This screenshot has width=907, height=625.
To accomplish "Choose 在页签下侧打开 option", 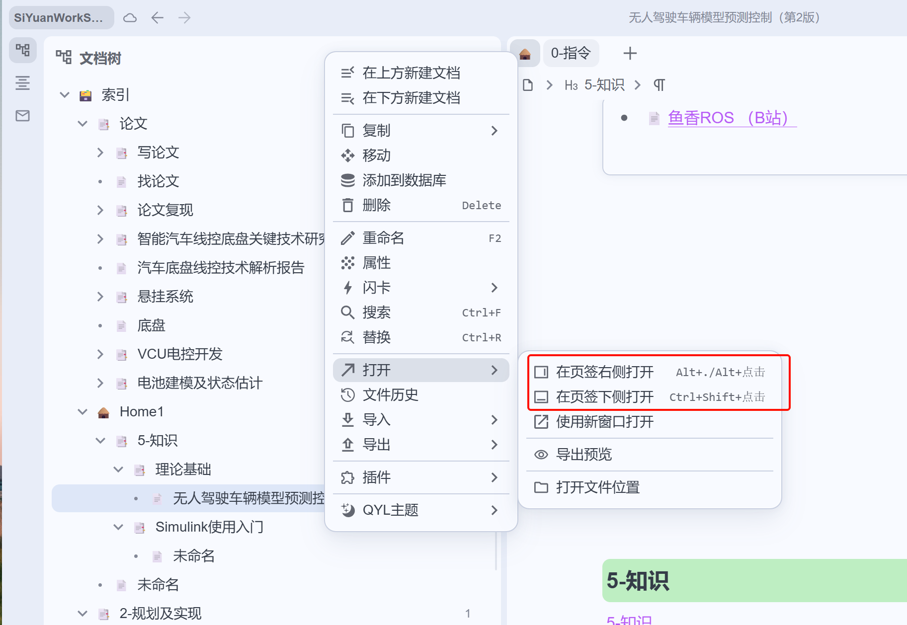I will [650, 397].
